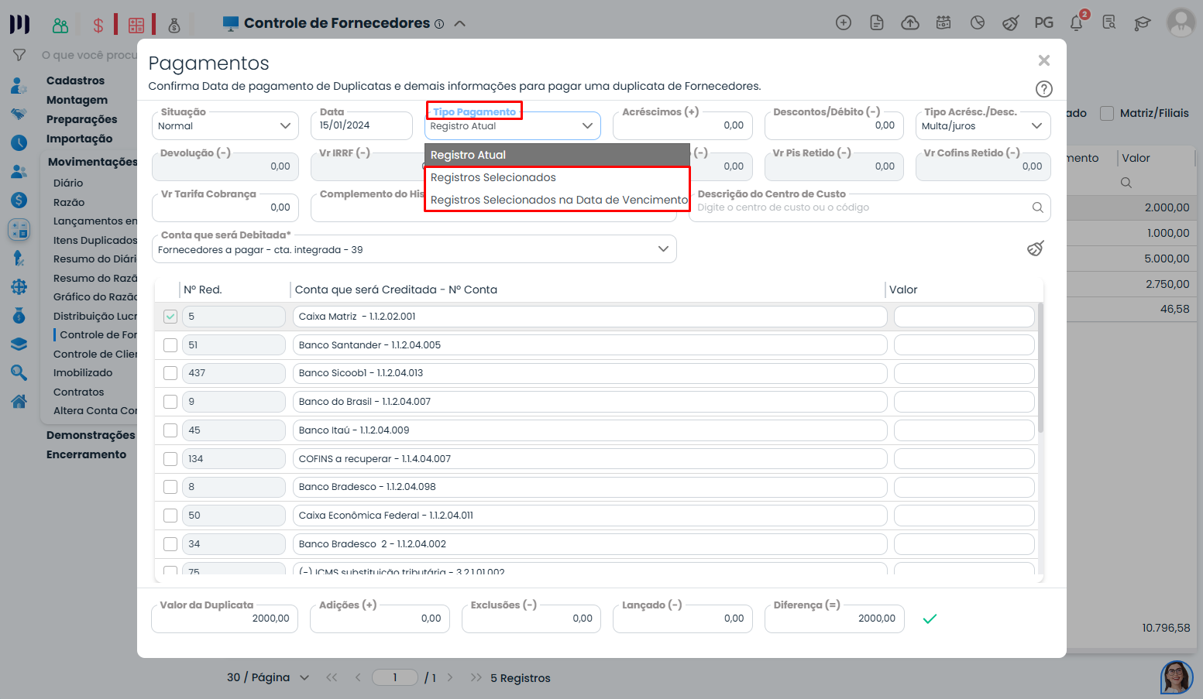Choose Registros Selecionados na Data de Vencimento
This screenshot has height=699, width=1203.
[559, 200]
